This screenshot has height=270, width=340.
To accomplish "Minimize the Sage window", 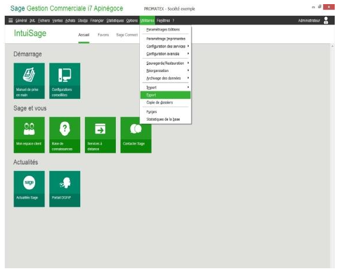I will (x=313, y=7).
